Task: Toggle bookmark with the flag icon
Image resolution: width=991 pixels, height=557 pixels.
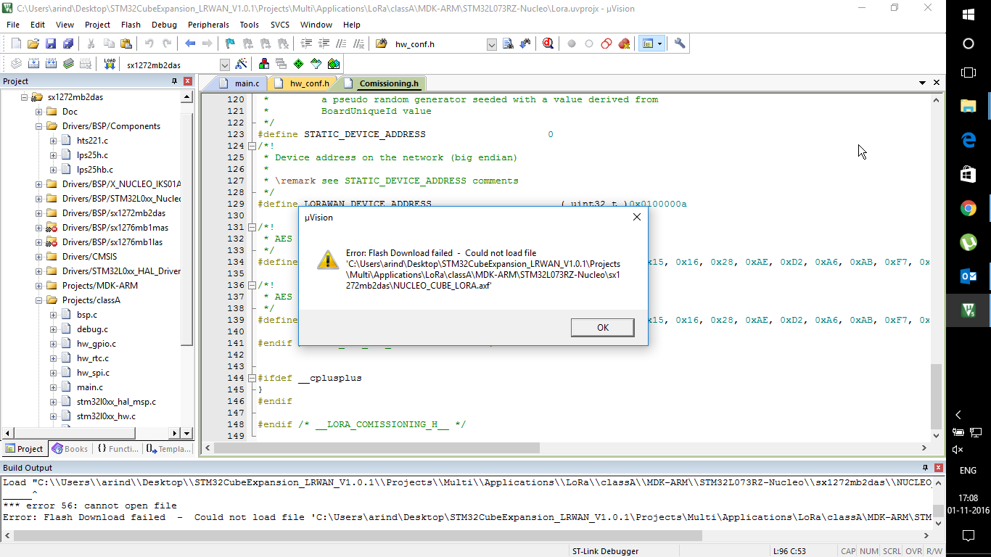Action: [x=230, y=44]
